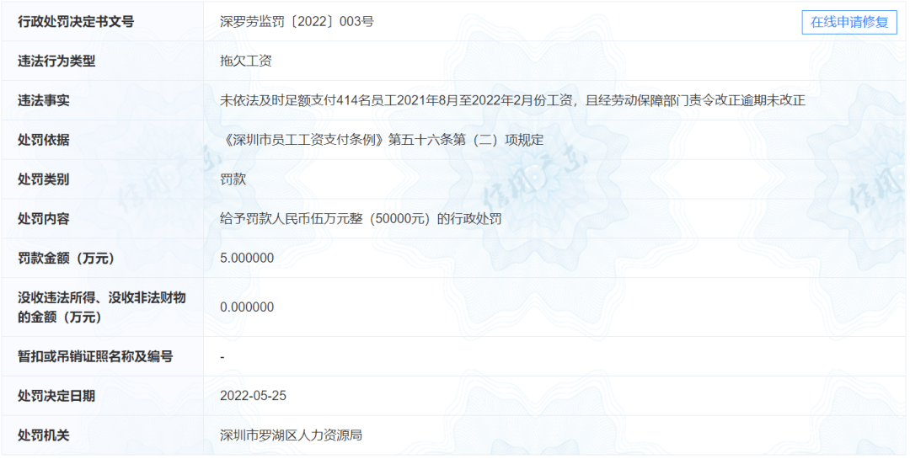Select the decision number 深罗劳监罚〔2022〕003号

(297, 22)
